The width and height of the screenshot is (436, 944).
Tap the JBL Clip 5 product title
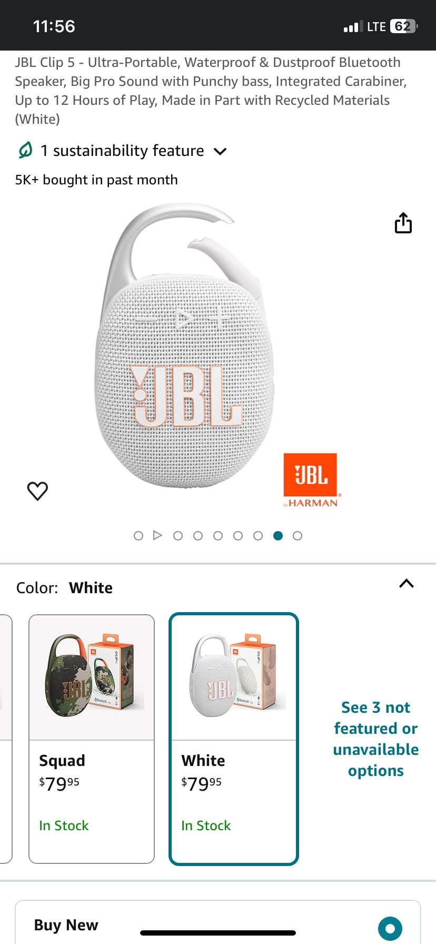211,91
